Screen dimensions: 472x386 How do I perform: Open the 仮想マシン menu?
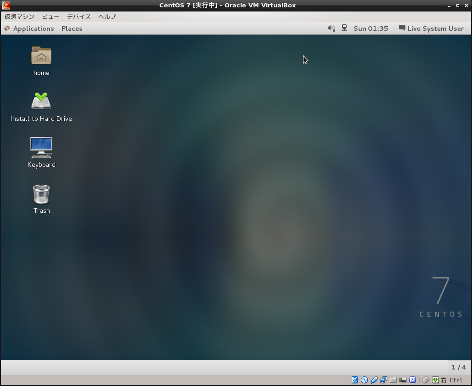(x=19, y=17)
